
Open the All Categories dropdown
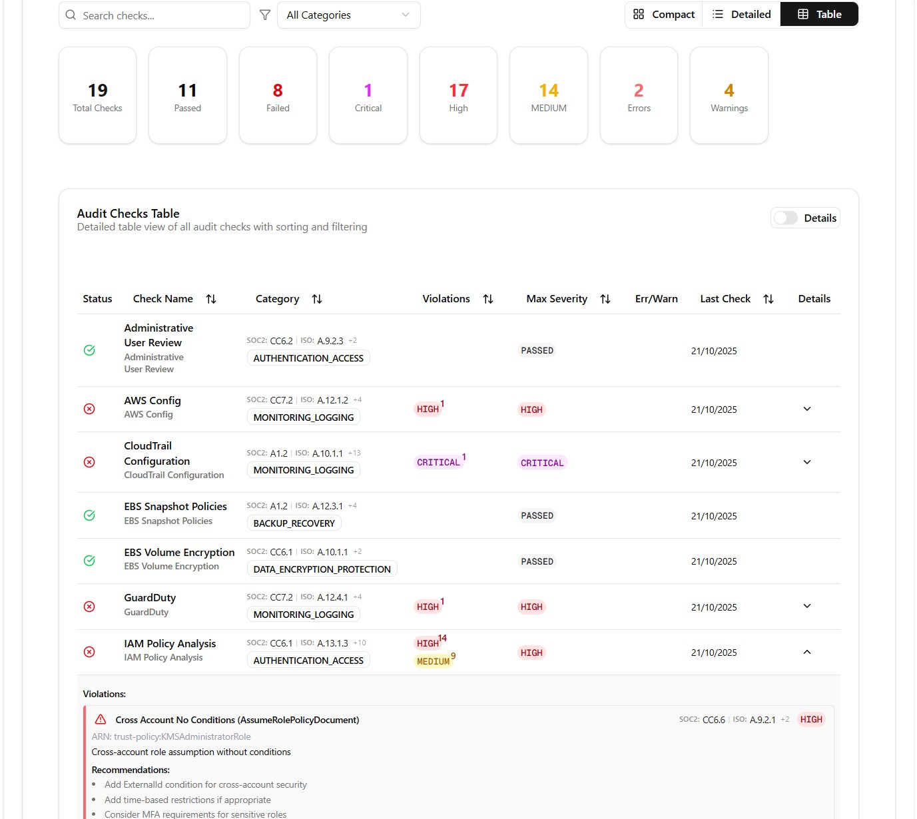[x=348, y=15]
